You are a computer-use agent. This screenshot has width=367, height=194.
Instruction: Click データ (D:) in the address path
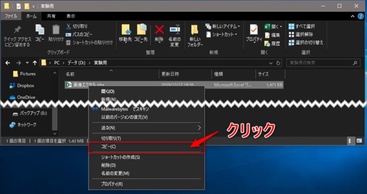pos(76,63)
